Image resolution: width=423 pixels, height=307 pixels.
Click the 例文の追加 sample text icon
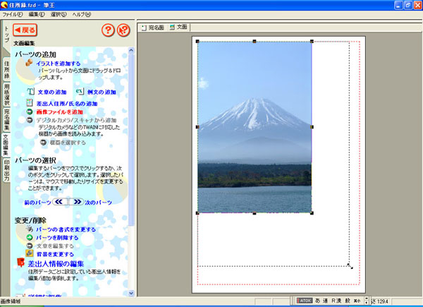pyautogui.click(x=80, y=92)
